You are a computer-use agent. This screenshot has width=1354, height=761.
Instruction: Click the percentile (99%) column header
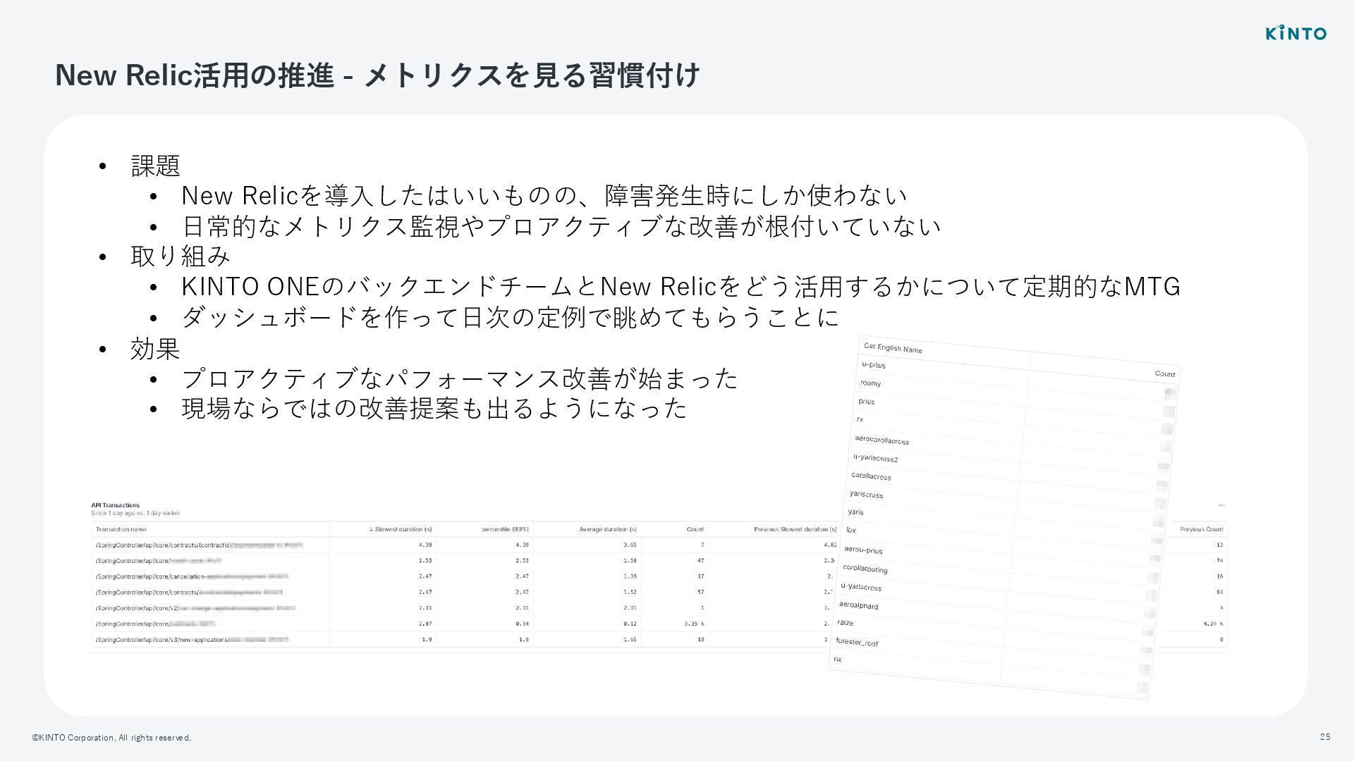[x=506, y=529]
